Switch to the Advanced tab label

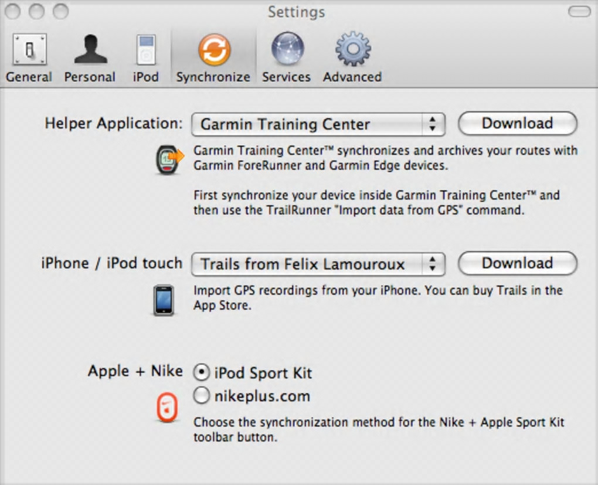pyautogui.click(x=352, y=77)
